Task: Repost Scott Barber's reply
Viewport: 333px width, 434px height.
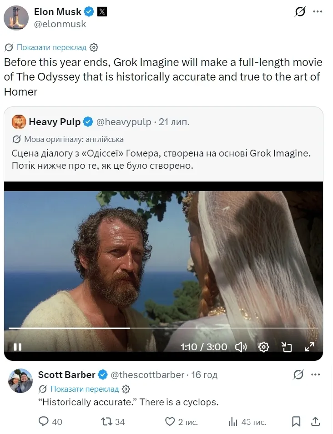Action: (106, 422)
